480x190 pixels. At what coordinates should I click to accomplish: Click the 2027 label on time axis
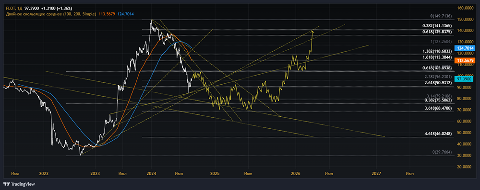pos(376,173)
